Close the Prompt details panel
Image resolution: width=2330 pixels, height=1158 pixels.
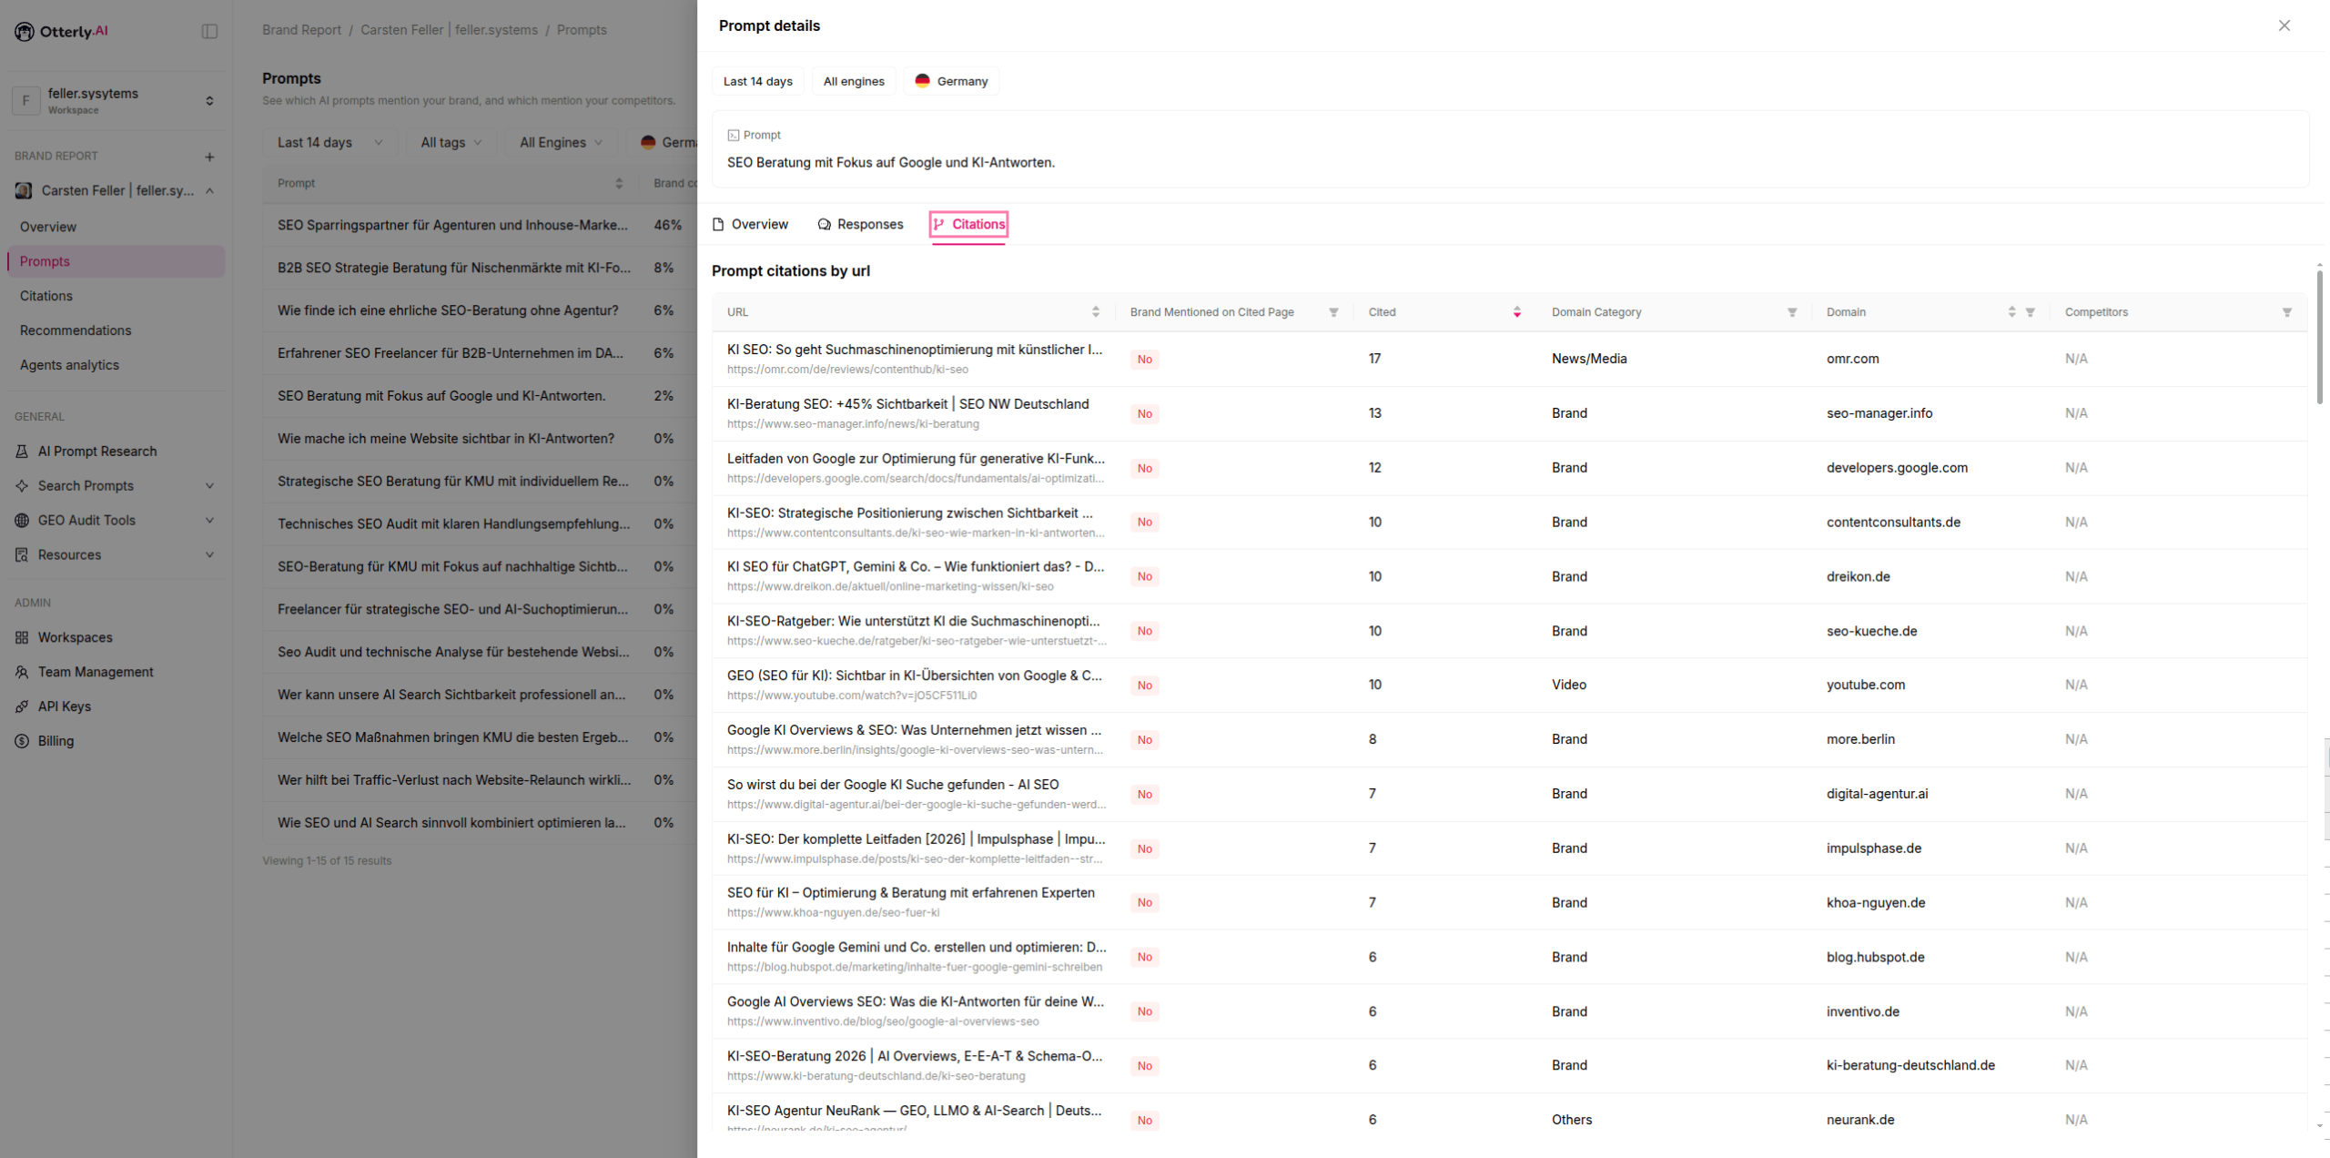tap(2284, 25)
